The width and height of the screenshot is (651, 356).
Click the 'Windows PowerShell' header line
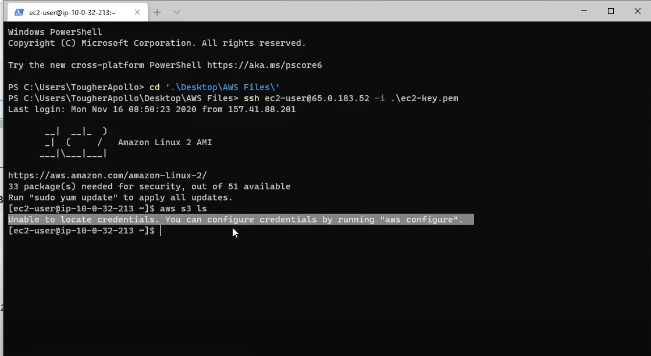coord(55,32)
